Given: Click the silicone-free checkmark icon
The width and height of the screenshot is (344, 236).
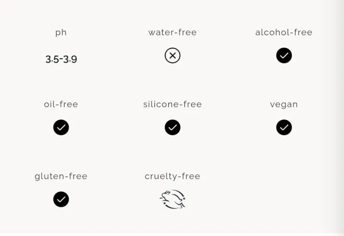Looking at the screenshot, I should point(172,127).
